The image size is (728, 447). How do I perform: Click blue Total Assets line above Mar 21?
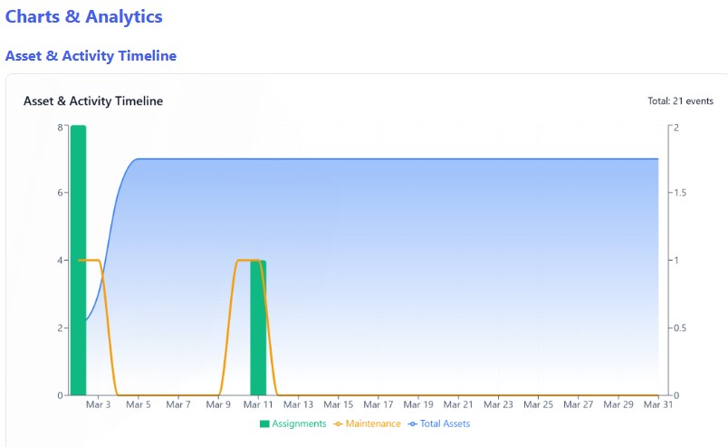coord(459,159)
